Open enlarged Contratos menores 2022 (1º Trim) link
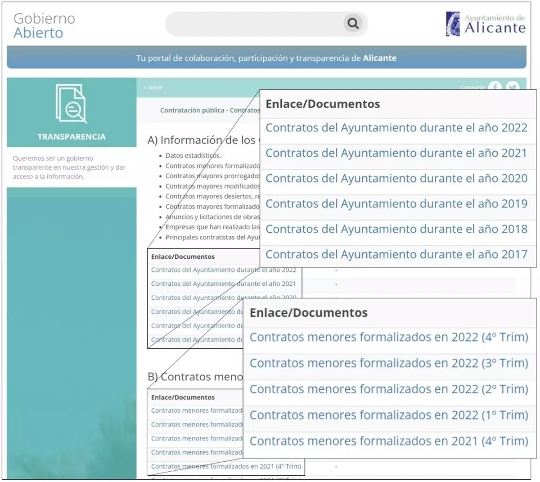The width and height of the screenshot is (540, 482). tap(388, 415)
